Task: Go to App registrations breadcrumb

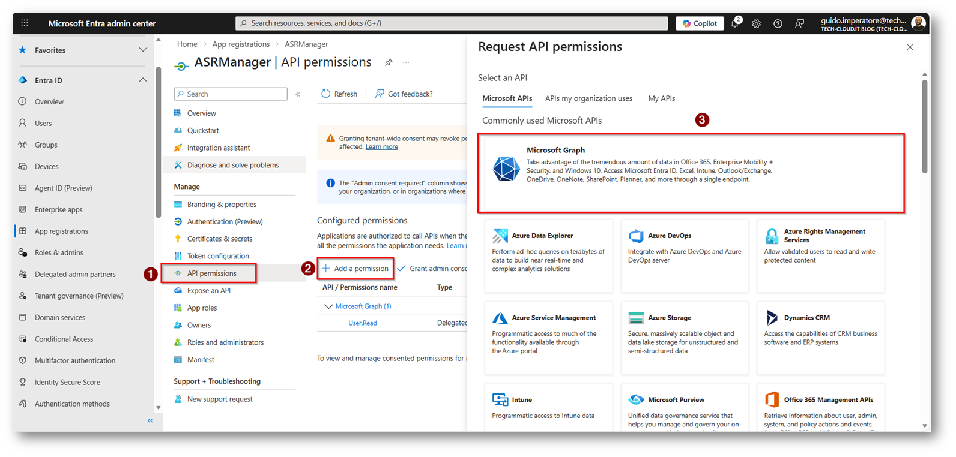Action: 241,44
